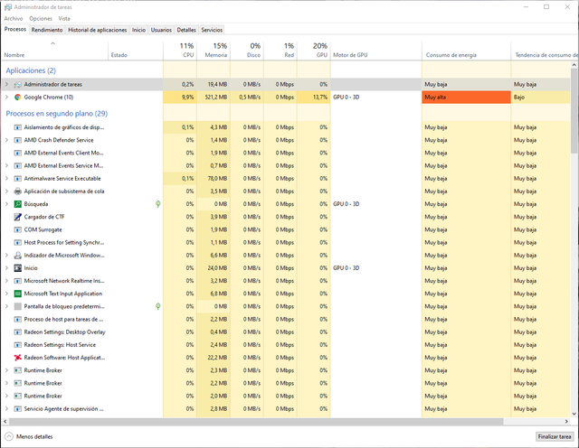The width and height of the screenshot is (579, 448).
Task: Click the green leaf status icon on Búsqueda row
Action: click(158, 204)
